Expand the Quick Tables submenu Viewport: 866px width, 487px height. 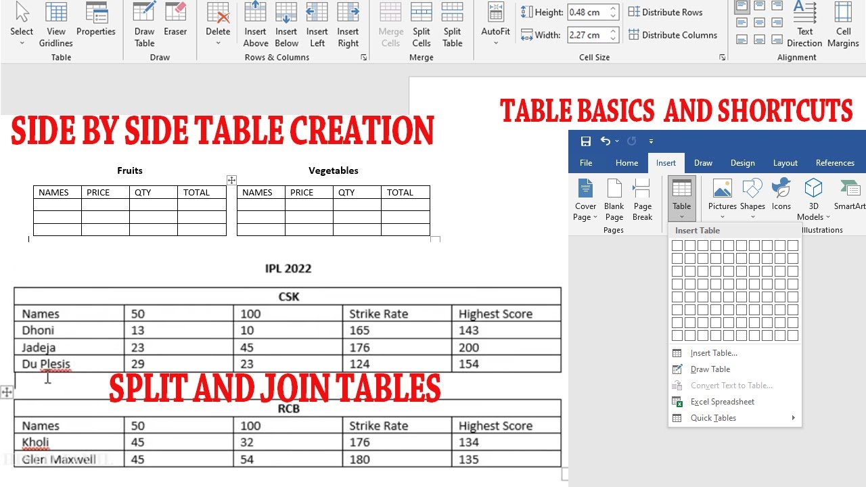[x=735, y=418]
